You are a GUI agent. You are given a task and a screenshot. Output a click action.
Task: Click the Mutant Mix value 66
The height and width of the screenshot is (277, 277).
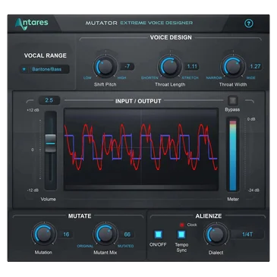(x=127, y=235)
